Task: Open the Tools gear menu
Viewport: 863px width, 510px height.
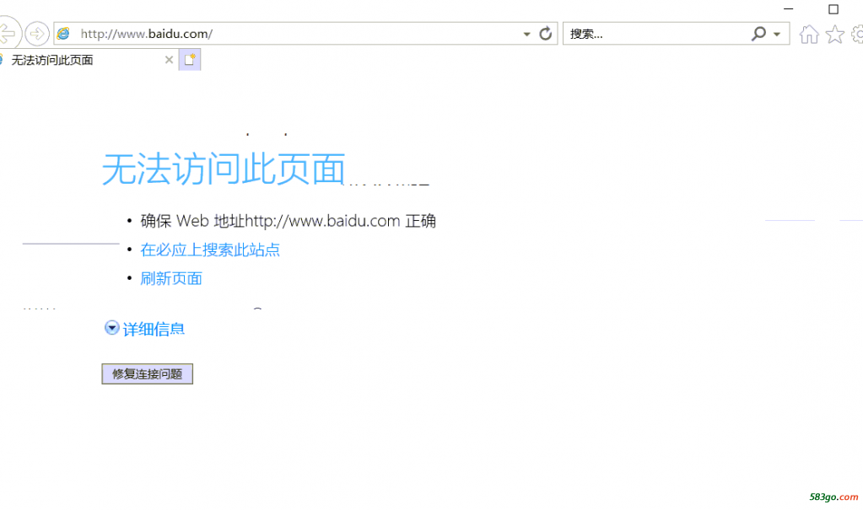Action: click(x=857, y=34)
